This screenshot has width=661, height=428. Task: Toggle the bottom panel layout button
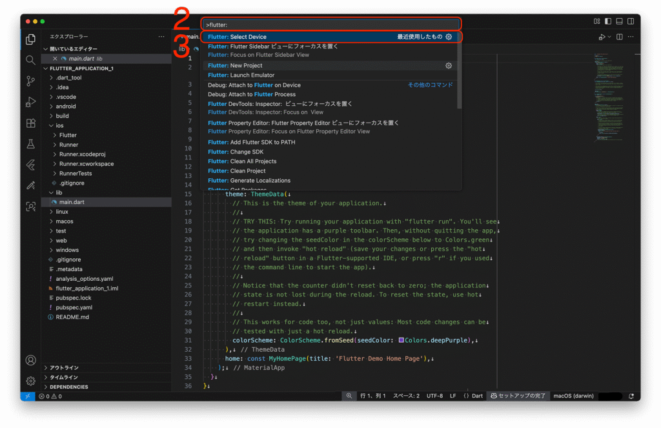click(619, 21)
